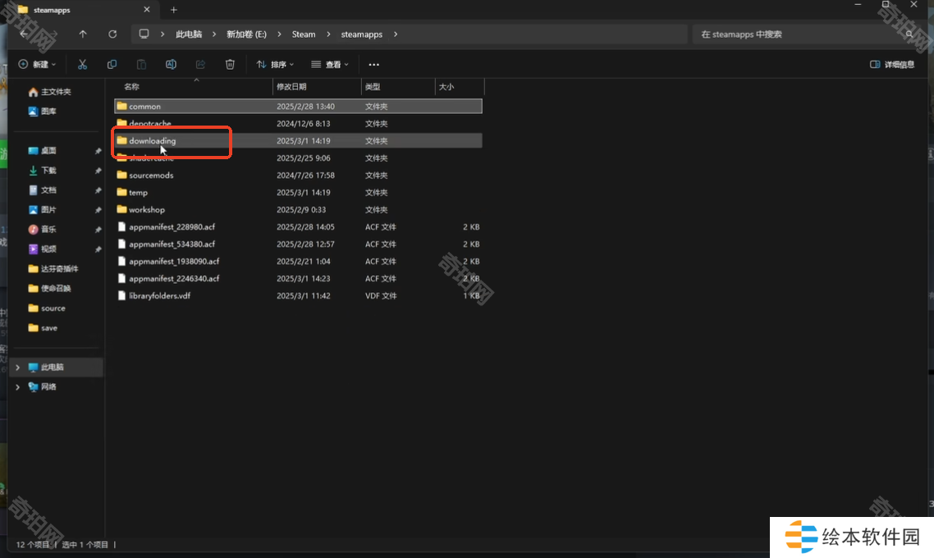The width and height of the screenshot is (934, 558).
Task: Open the three-dot more options menu
Action: [374, 64]
